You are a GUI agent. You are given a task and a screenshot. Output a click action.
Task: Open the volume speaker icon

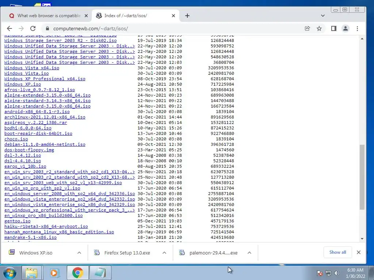(337, 273)
